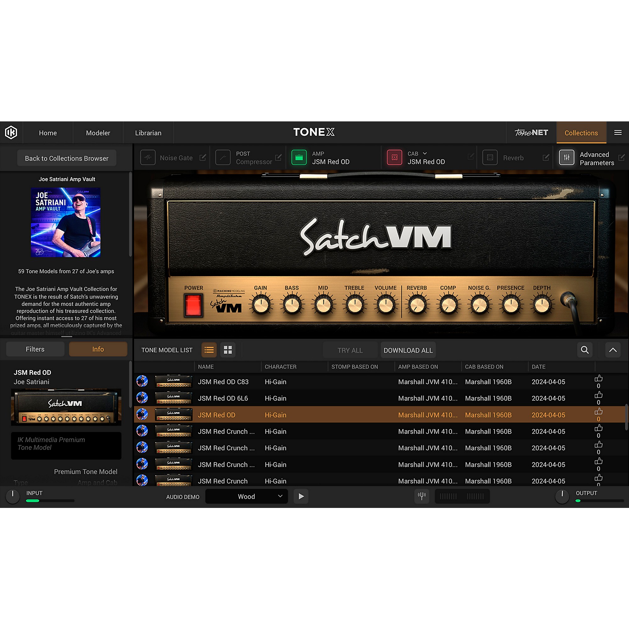The height and width of the screenshot is (629, 629).
Task: Click the INPUT level knob
Action: coord(13,497)
